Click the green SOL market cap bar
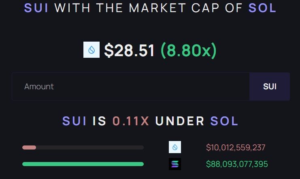 pos(83,164)
